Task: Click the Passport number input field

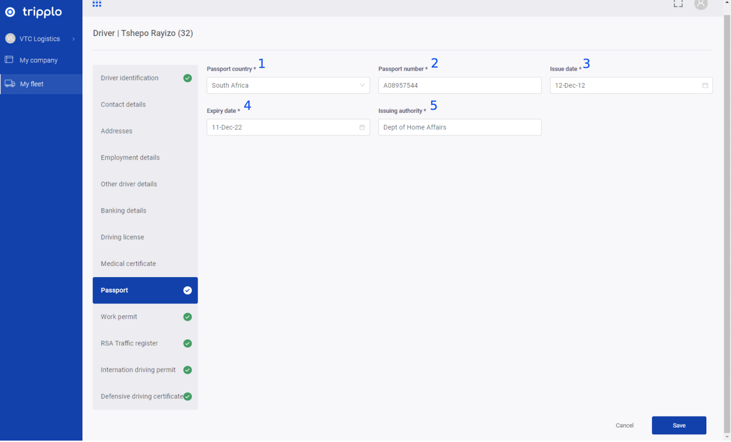Action: (x=460, y=86)
